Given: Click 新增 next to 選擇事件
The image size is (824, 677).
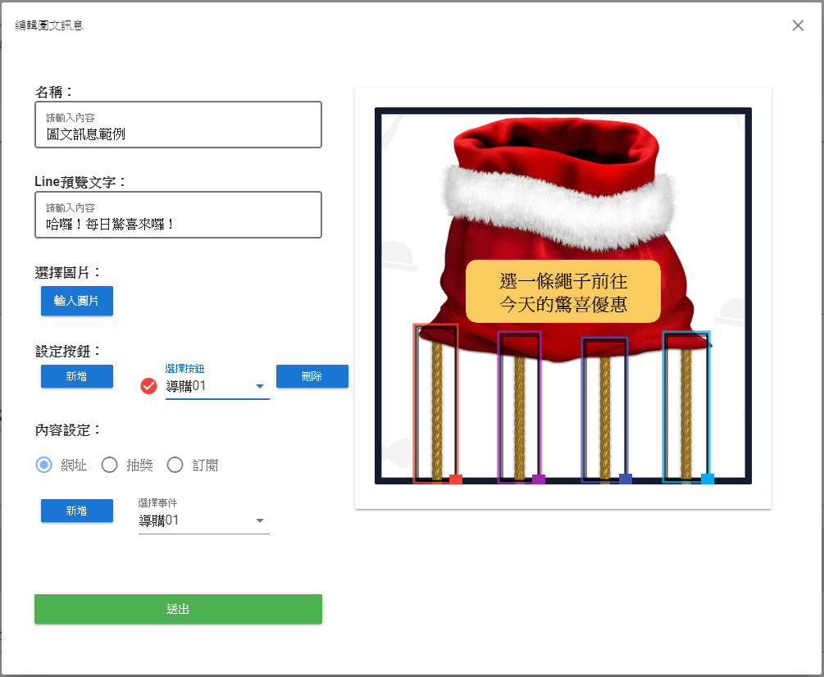Looking at the screenshot, I should pyautogui.click(x=77, y=511).
